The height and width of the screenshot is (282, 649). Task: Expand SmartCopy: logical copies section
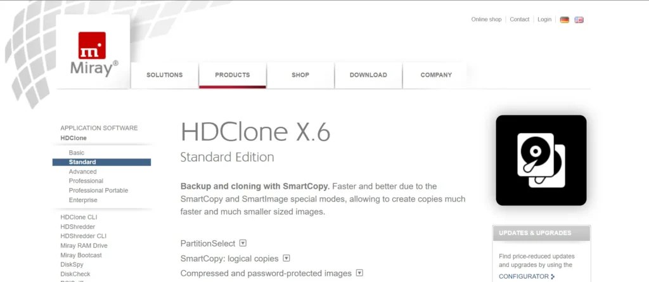coord(286,258)
